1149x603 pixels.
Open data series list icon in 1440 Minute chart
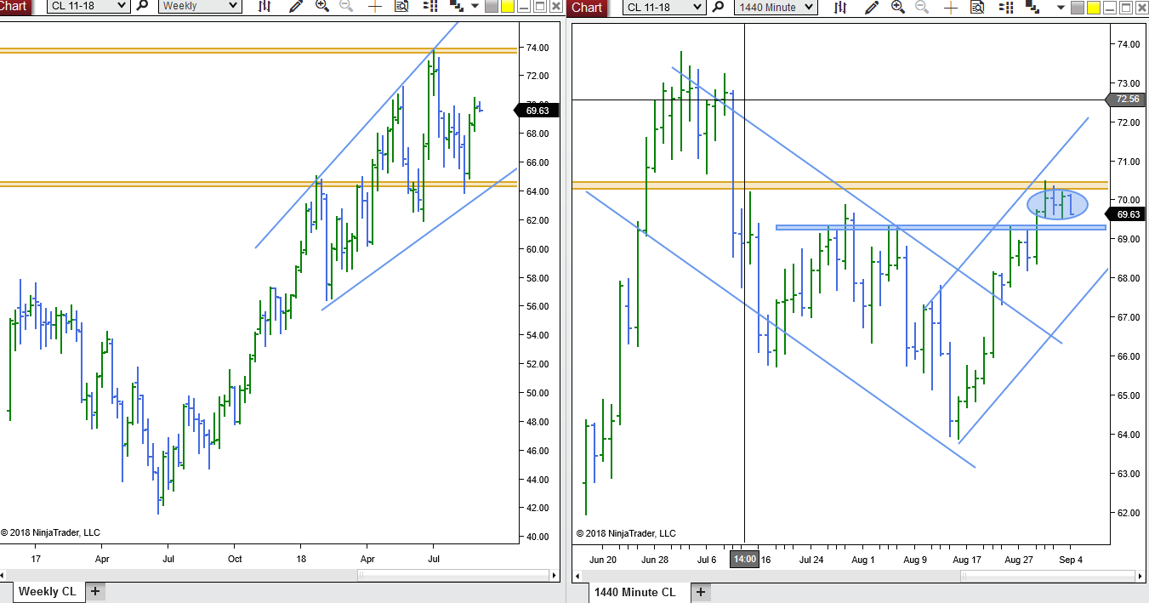pyautogui.click(x=1006, y=7)
